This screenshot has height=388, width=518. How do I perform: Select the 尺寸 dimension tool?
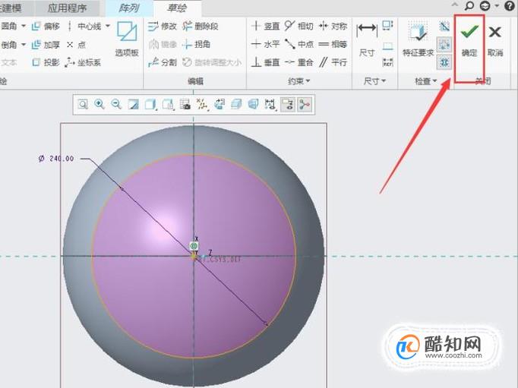(x=367, y=39)
